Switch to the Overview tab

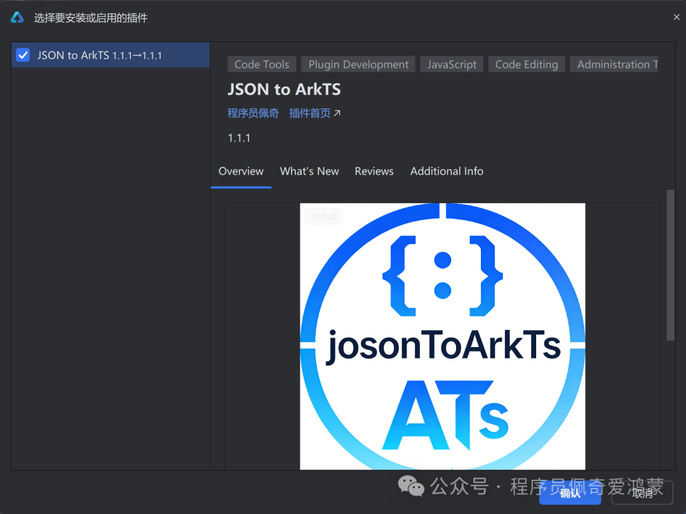(241, 171)
